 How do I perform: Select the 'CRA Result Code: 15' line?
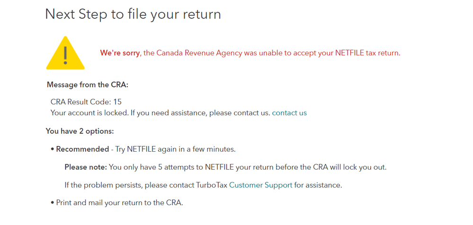[x=86, y=102]
